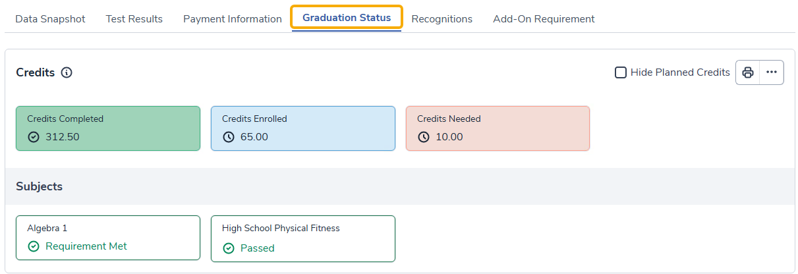Screen dimensions: 798x274
Task: Click the red Credits Needed card
Action: pos(498,128)
